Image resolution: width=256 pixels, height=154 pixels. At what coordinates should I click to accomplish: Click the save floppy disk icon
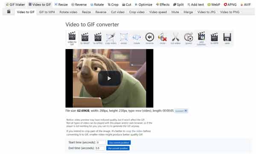coord(227,38)
